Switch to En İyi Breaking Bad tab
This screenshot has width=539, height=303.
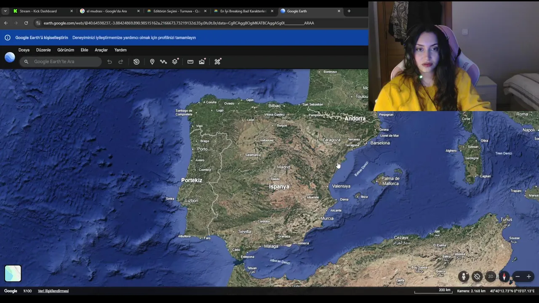243,11
